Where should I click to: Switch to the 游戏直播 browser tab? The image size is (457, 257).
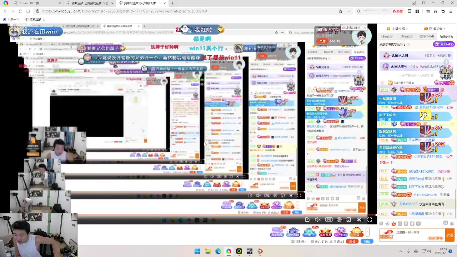click(90, 3)
